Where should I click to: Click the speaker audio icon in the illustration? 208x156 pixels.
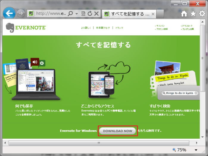tap(35, 62)
